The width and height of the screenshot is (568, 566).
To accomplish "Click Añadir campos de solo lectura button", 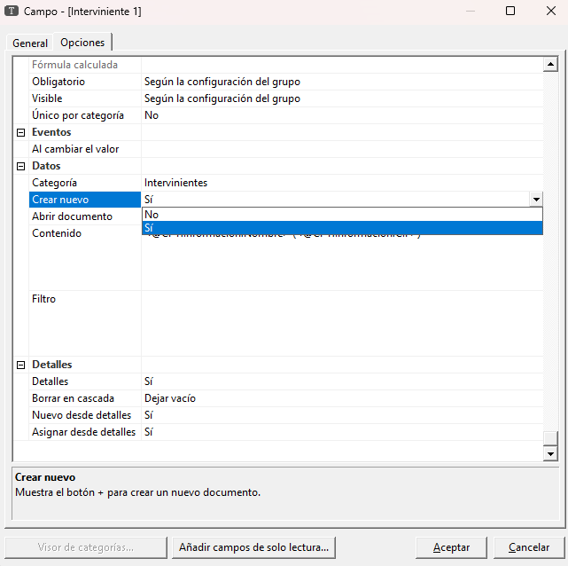I will pos(254,547).
